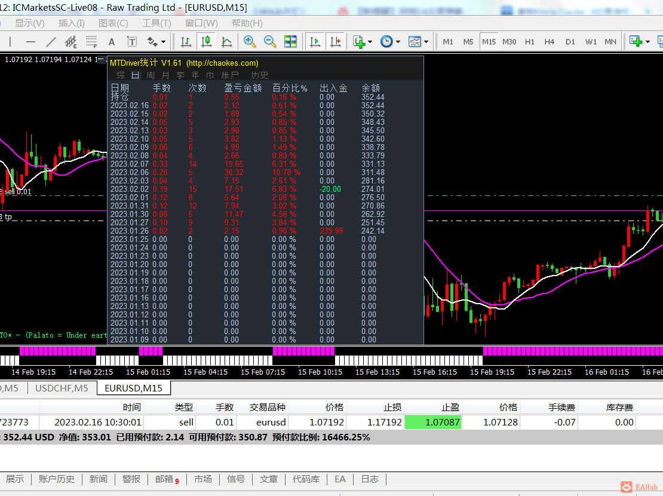Set timeframe to H4
Viewport: 663px width, 496px height.
coord(550,41)
